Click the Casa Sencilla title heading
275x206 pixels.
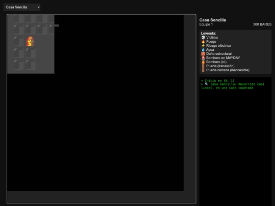[212, 20]
